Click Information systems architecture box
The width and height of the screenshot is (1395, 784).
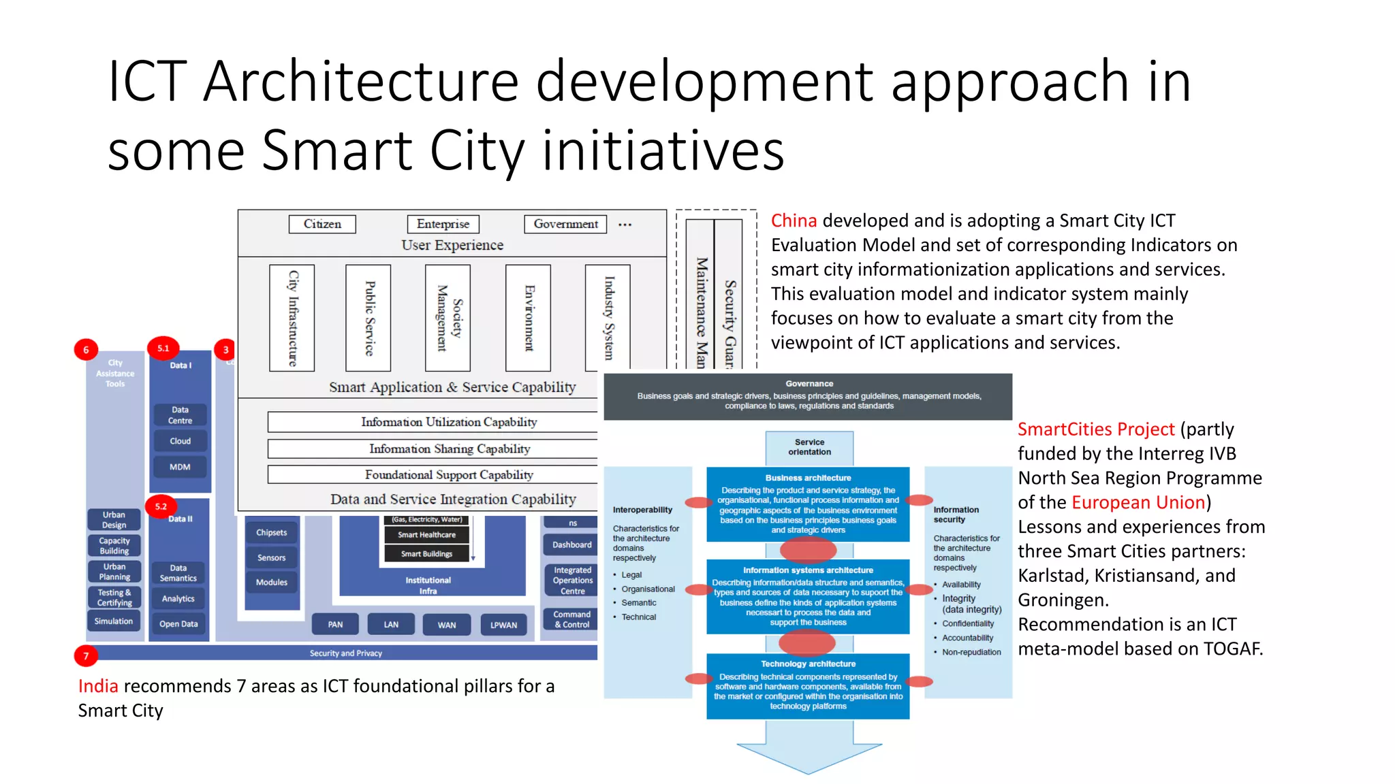point(808,597)
